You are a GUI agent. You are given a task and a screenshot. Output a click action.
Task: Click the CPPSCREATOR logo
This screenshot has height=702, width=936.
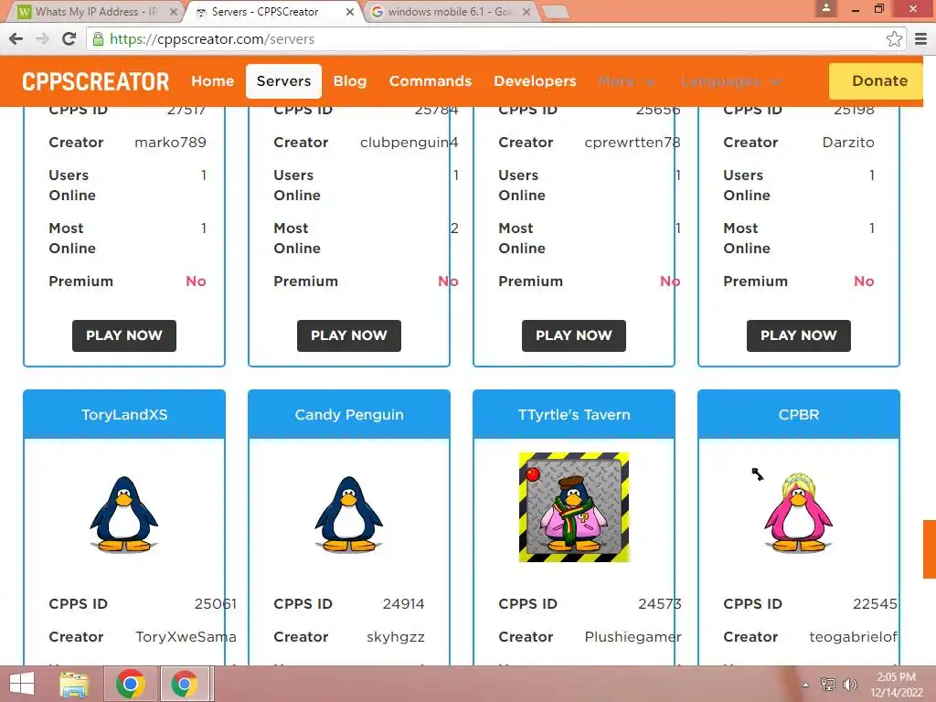(x=95, y=81)
